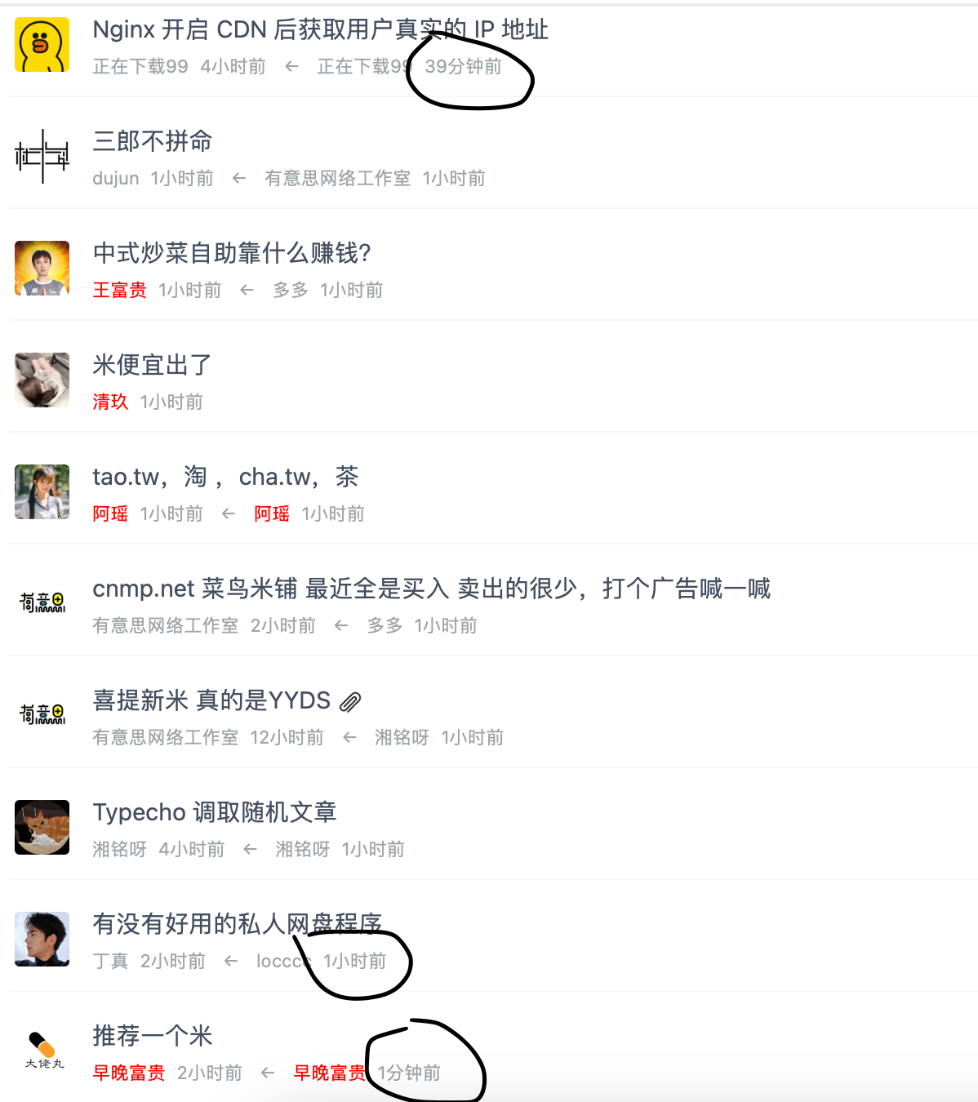The height and width of the screenshot is (1102, 978).
Task: Open the post 有没有好用的私人网盘程序
Action: tap(238, 924)
